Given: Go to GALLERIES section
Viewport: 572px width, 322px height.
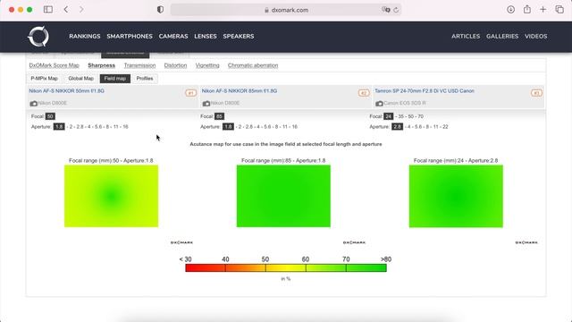Looking at the screenshot, I should click(502, 36).
